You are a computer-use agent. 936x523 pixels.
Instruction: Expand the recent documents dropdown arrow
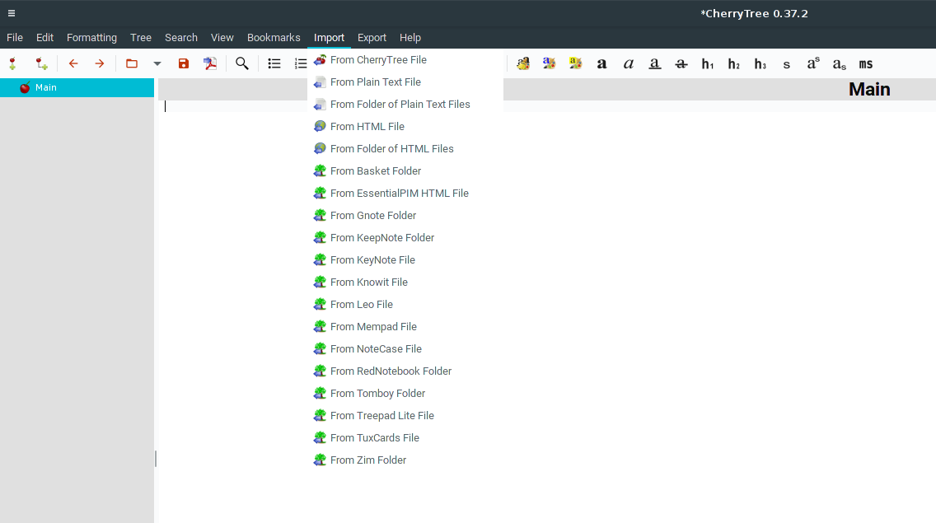pyautogui.click(x=157, y=63)
